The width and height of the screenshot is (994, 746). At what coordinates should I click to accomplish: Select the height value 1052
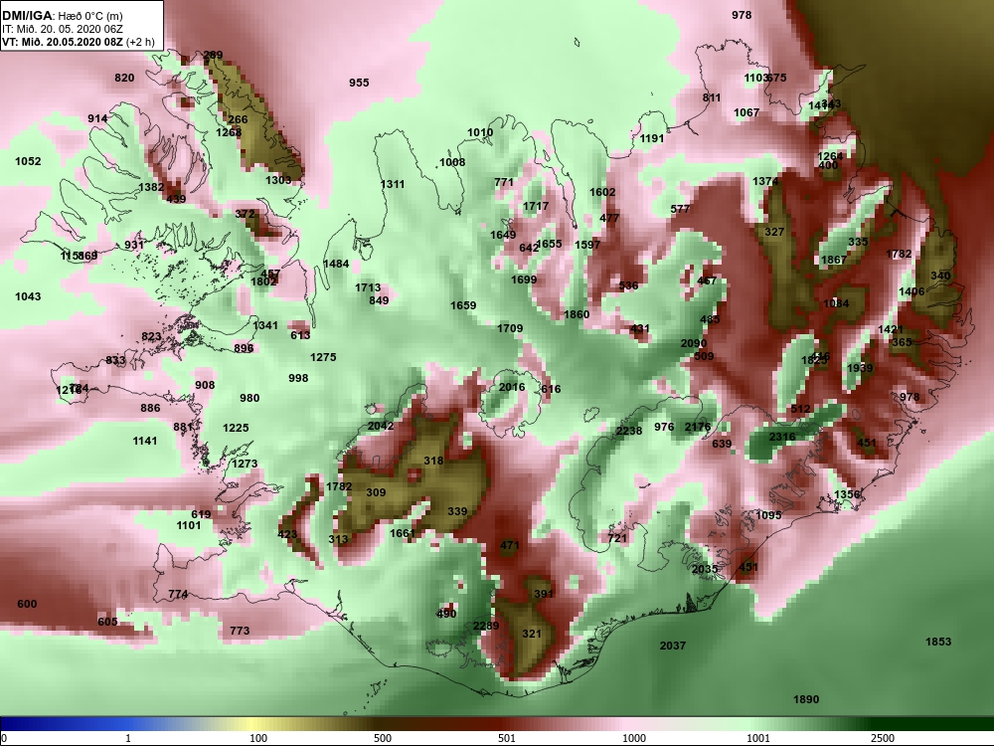coord(28,161)
